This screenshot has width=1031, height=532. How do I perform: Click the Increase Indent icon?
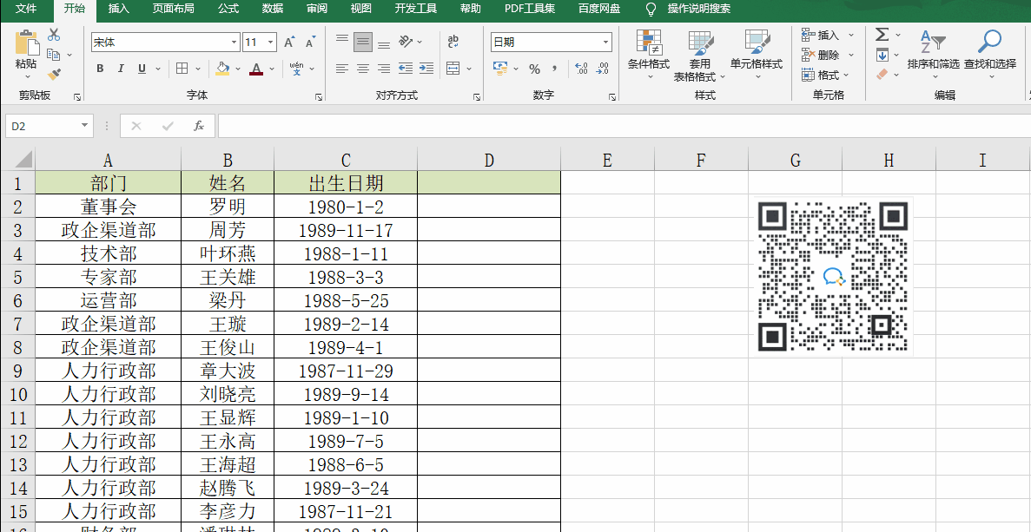426,69
